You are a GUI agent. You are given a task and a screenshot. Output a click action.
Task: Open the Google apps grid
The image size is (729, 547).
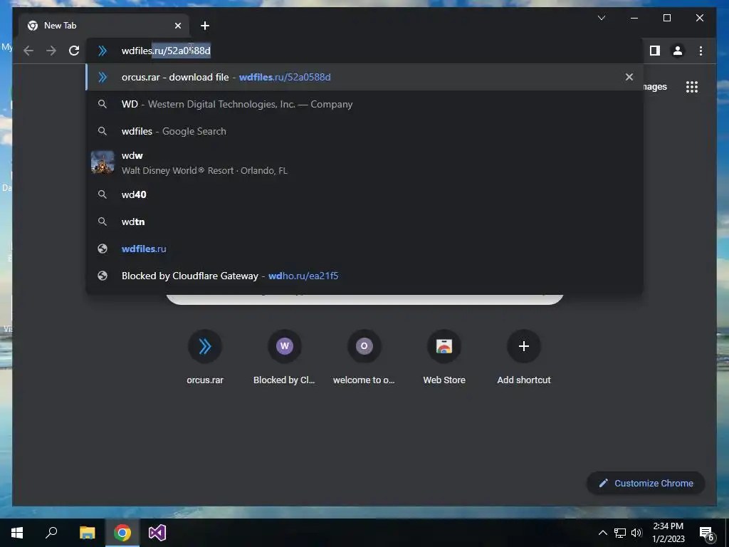pos(692,87)
